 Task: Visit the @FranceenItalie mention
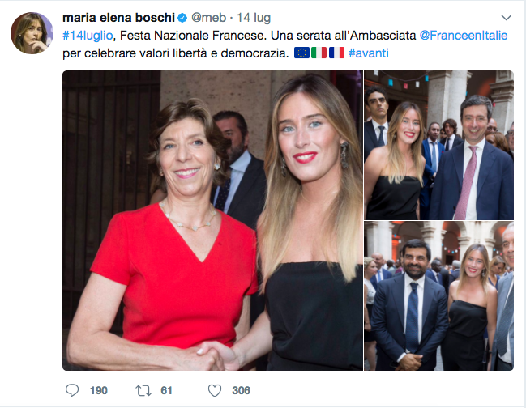464,36
